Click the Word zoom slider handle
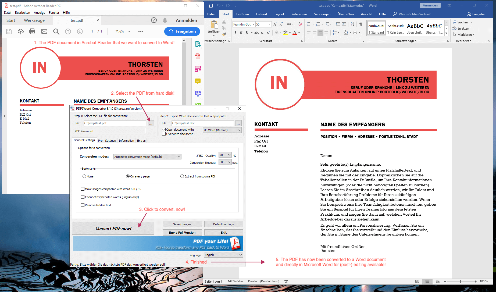This screenshot has width=496, height=292. 460,281
